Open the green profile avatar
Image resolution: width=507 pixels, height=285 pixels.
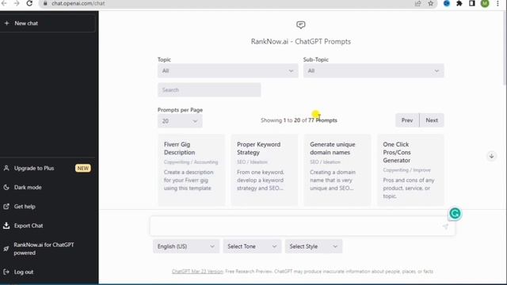(x=485, y=3)
